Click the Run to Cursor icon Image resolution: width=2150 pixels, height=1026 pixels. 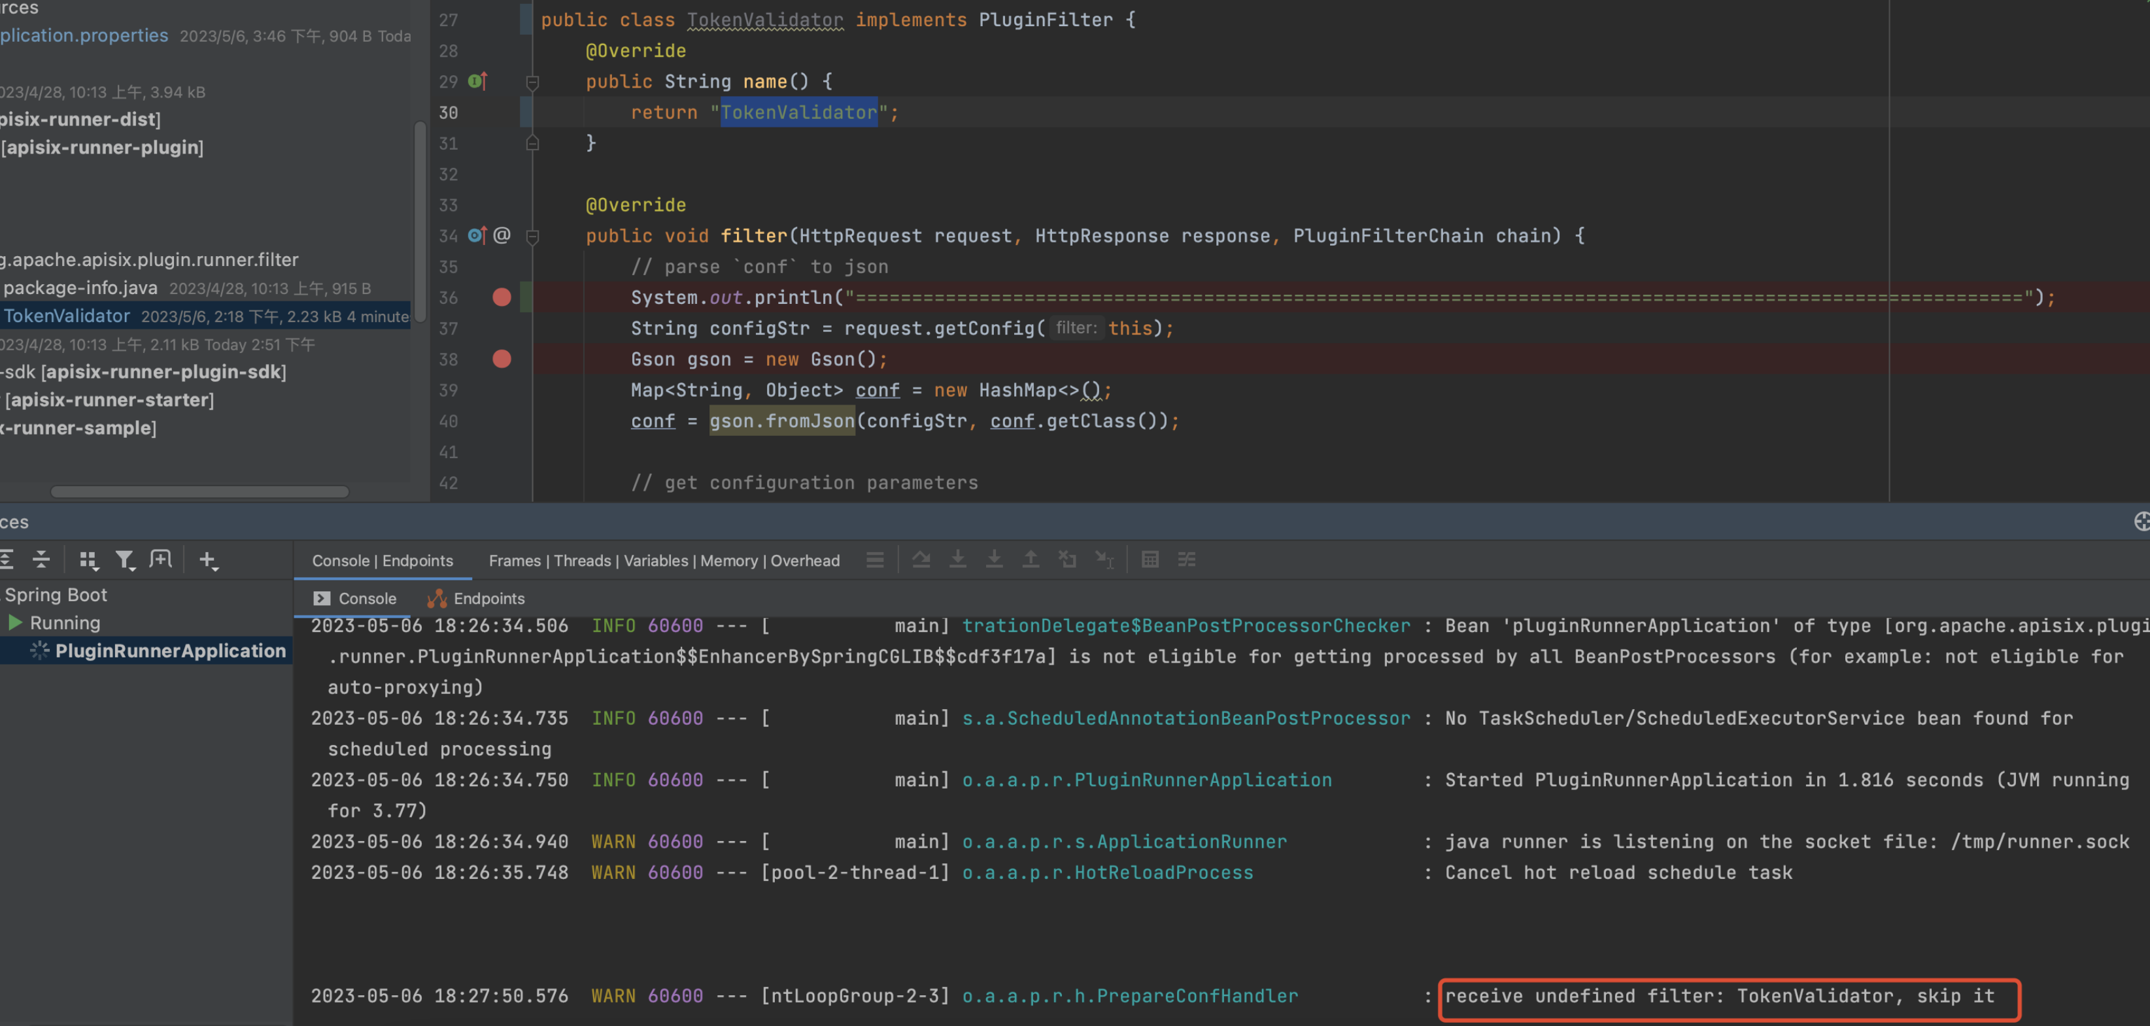coord(1104,559)
